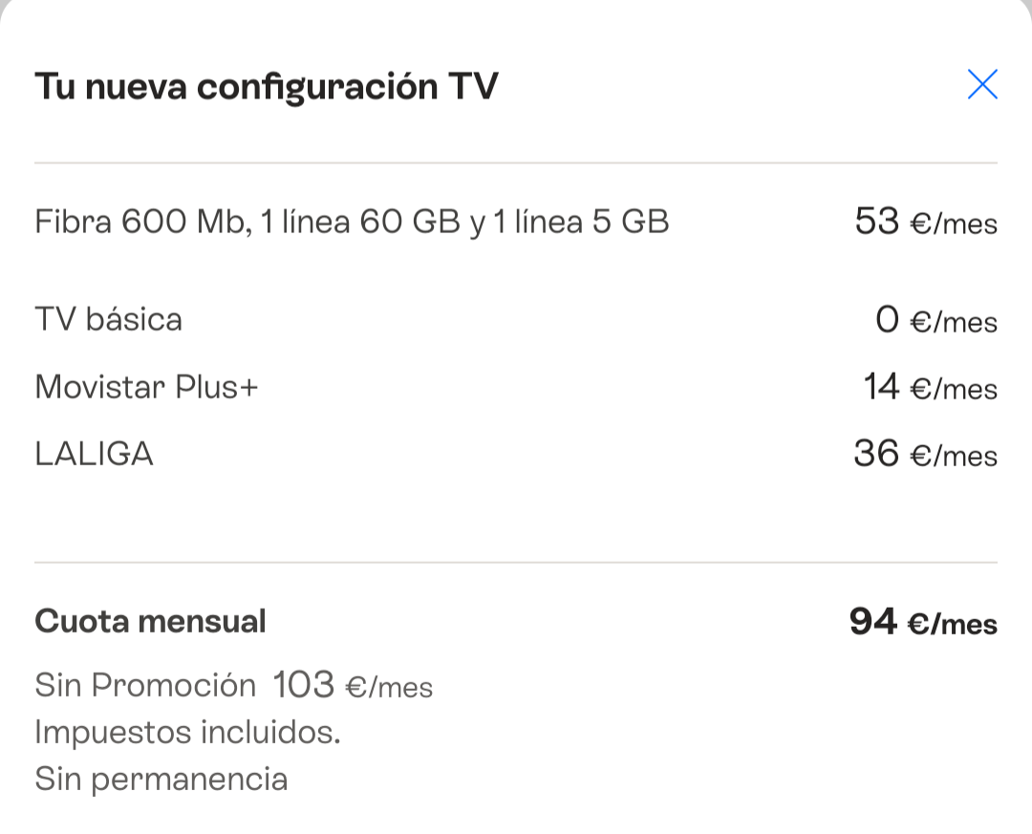The width and height of the screenshot is (1032, 834).
Task: Tap the "Tu nueva configuración TV" heading
Action: [267, 86]
